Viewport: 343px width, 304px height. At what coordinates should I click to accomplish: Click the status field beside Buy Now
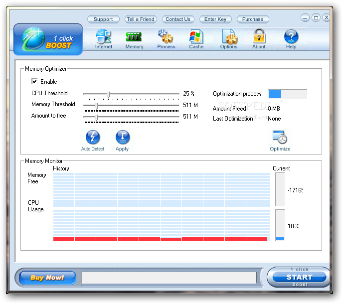point(169,278)
